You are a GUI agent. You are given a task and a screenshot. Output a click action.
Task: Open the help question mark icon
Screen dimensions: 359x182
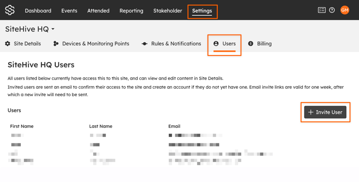tap(332, 10)
